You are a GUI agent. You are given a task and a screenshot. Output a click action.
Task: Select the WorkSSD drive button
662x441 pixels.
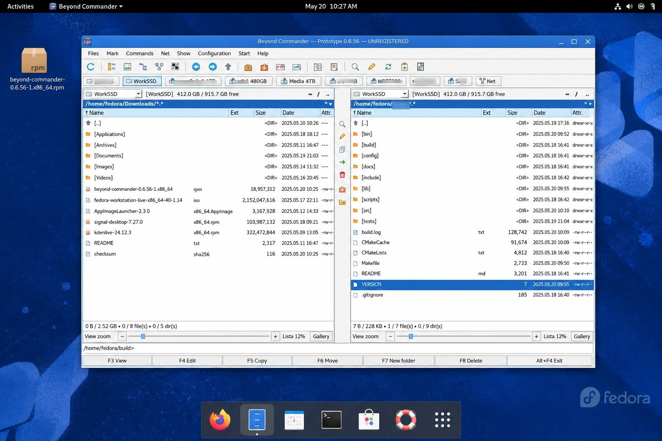142,81
